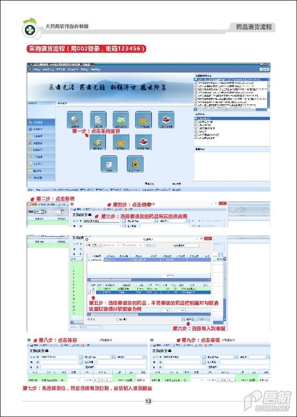Click the first tile in the top icon row
The image size is (297, 417).
[75, 119]
